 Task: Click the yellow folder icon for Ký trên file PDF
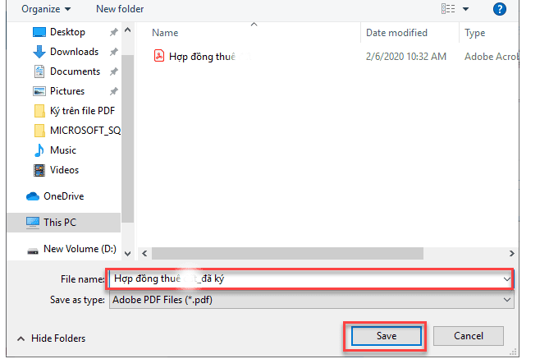[x=39, y=111]
